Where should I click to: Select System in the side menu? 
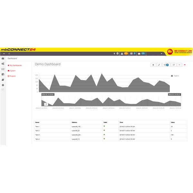pos(12,70)
